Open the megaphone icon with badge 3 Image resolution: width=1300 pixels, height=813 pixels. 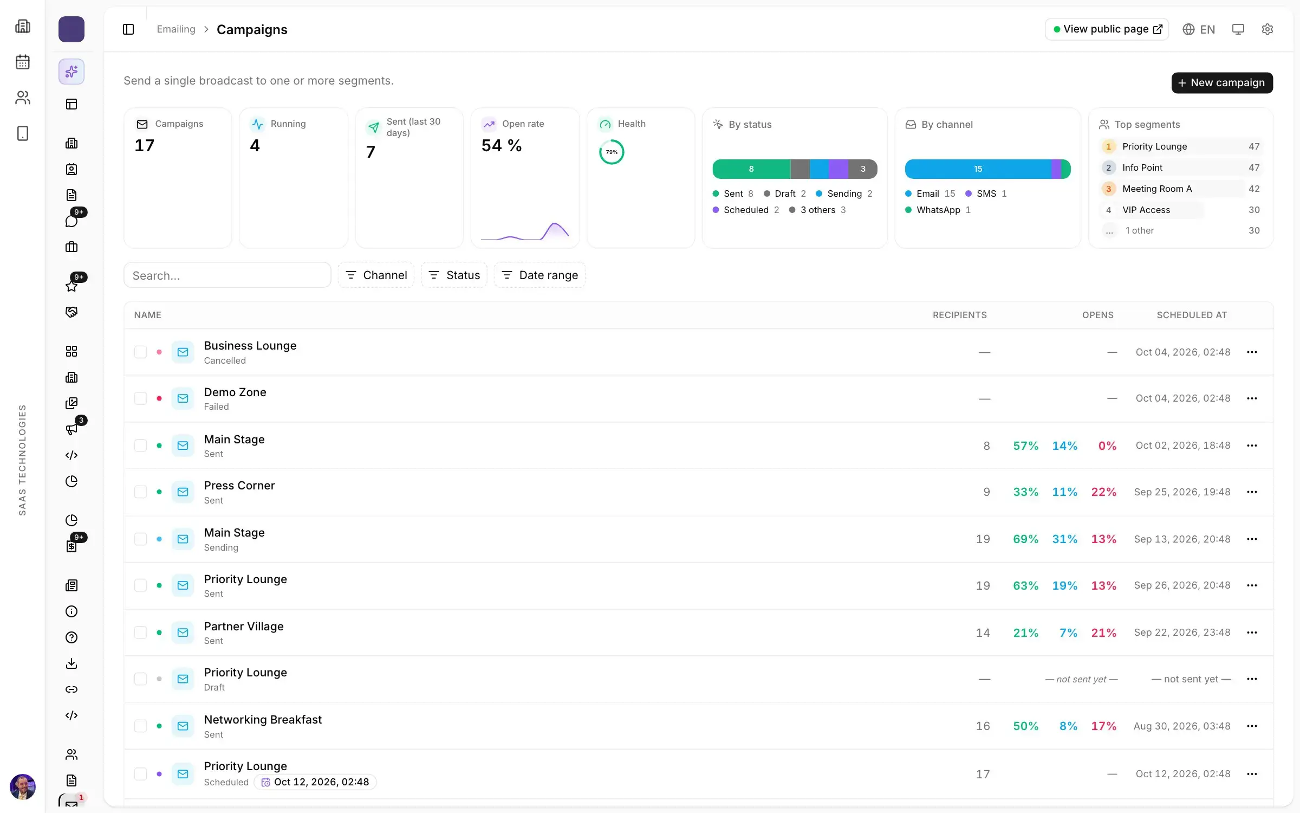tap(71, 429)
